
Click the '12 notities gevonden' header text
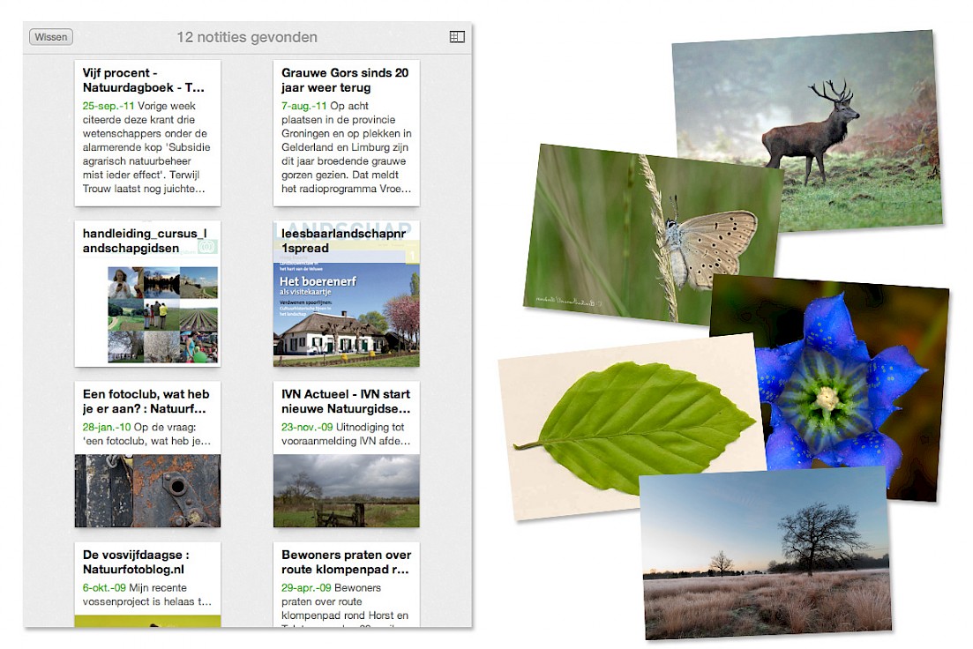tap(247, 37)
